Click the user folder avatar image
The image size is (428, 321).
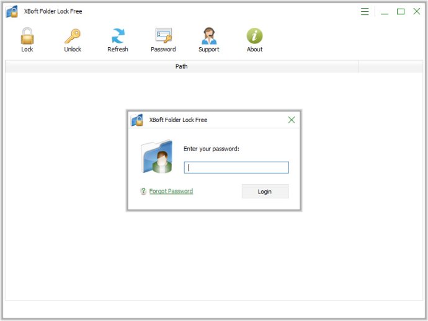(157, 157)
